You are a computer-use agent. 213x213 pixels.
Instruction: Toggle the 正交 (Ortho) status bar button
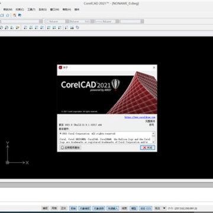63,208
